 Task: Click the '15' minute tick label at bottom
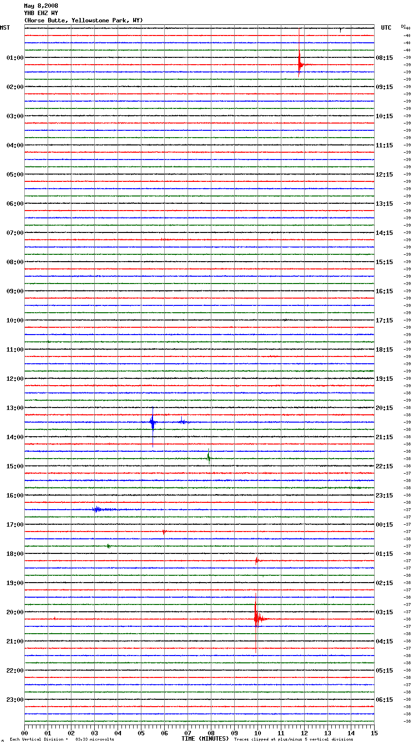click(x=374, y=733)
